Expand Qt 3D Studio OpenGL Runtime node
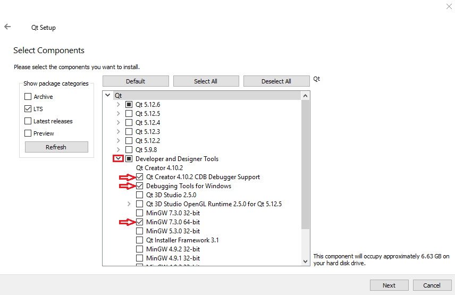The height and width of the screenshot is (295, 455). pyautogui.click(x=129, y=204)
